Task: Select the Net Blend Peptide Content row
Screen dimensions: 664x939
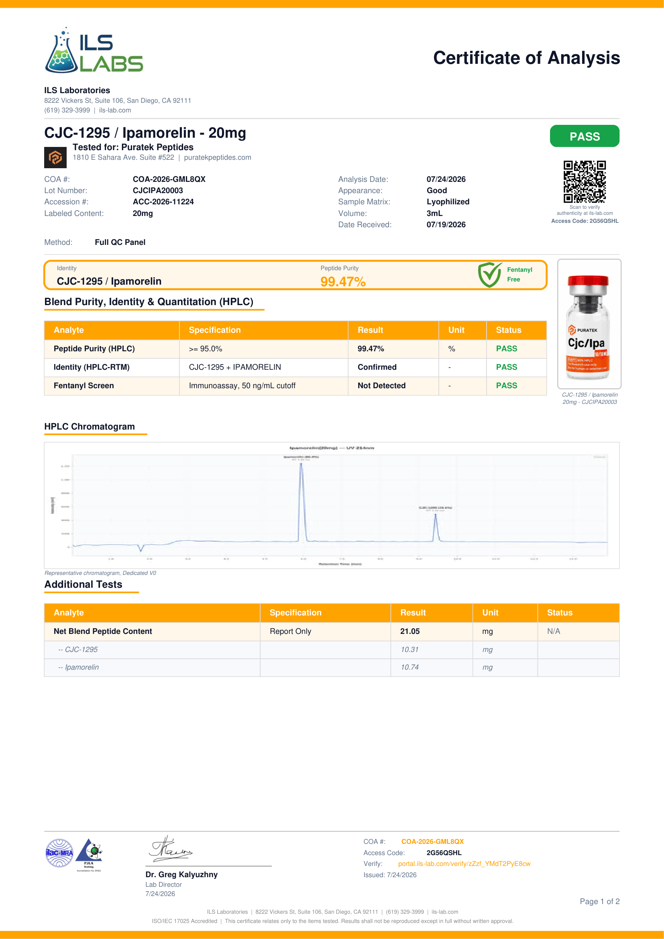Action: coord(332,631)
